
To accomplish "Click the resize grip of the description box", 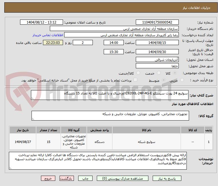I will tap(33, 98).
